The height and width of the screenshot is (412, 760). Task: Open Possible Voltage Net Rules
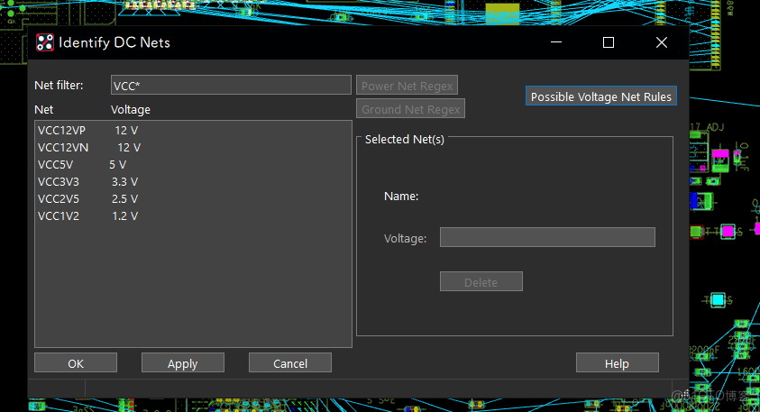click(x=601, y=96)
